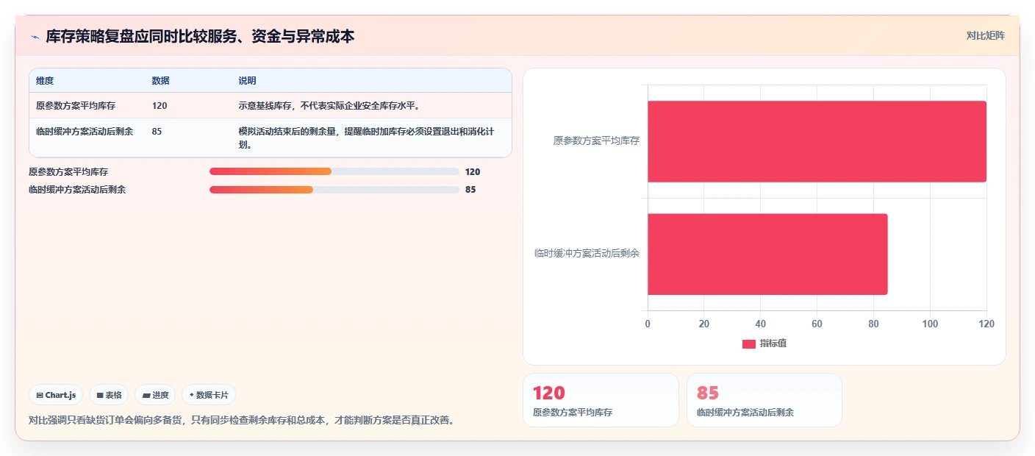Click the progress bar for 临时缓冲方案活动后剩余
The width and height of the screenshot is (1035, 456).
point(334,189)
